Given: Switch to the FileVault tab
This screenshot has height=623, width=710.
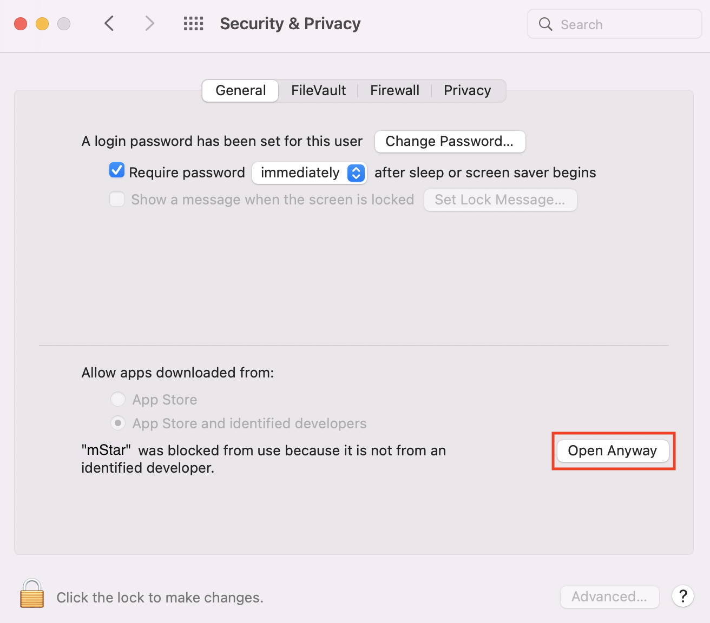Looking at the screenshot, I should click(x=318, y=90).
